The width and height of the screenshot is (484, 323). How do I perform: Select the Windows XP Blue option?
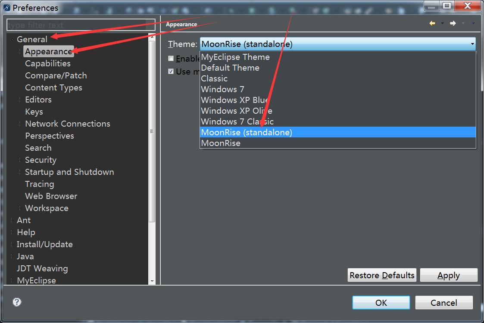(x=338, y=100)
